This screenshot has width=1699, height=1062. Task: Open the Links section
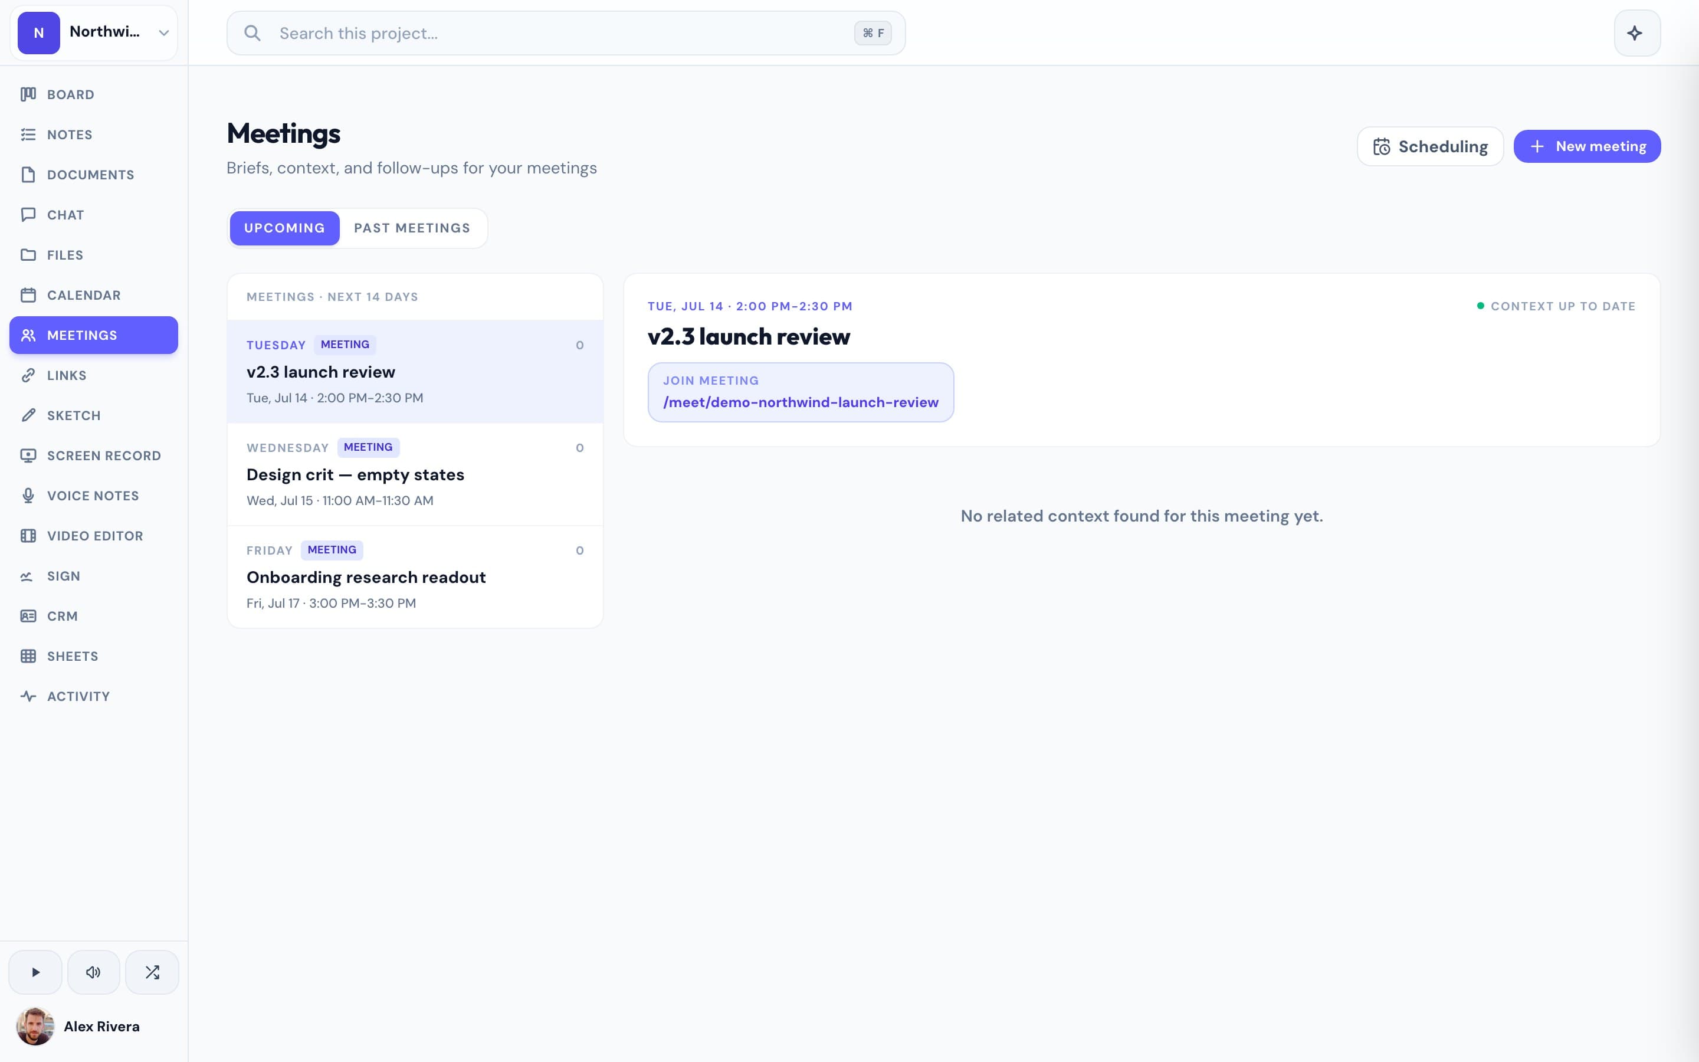[x=93, y=375]
